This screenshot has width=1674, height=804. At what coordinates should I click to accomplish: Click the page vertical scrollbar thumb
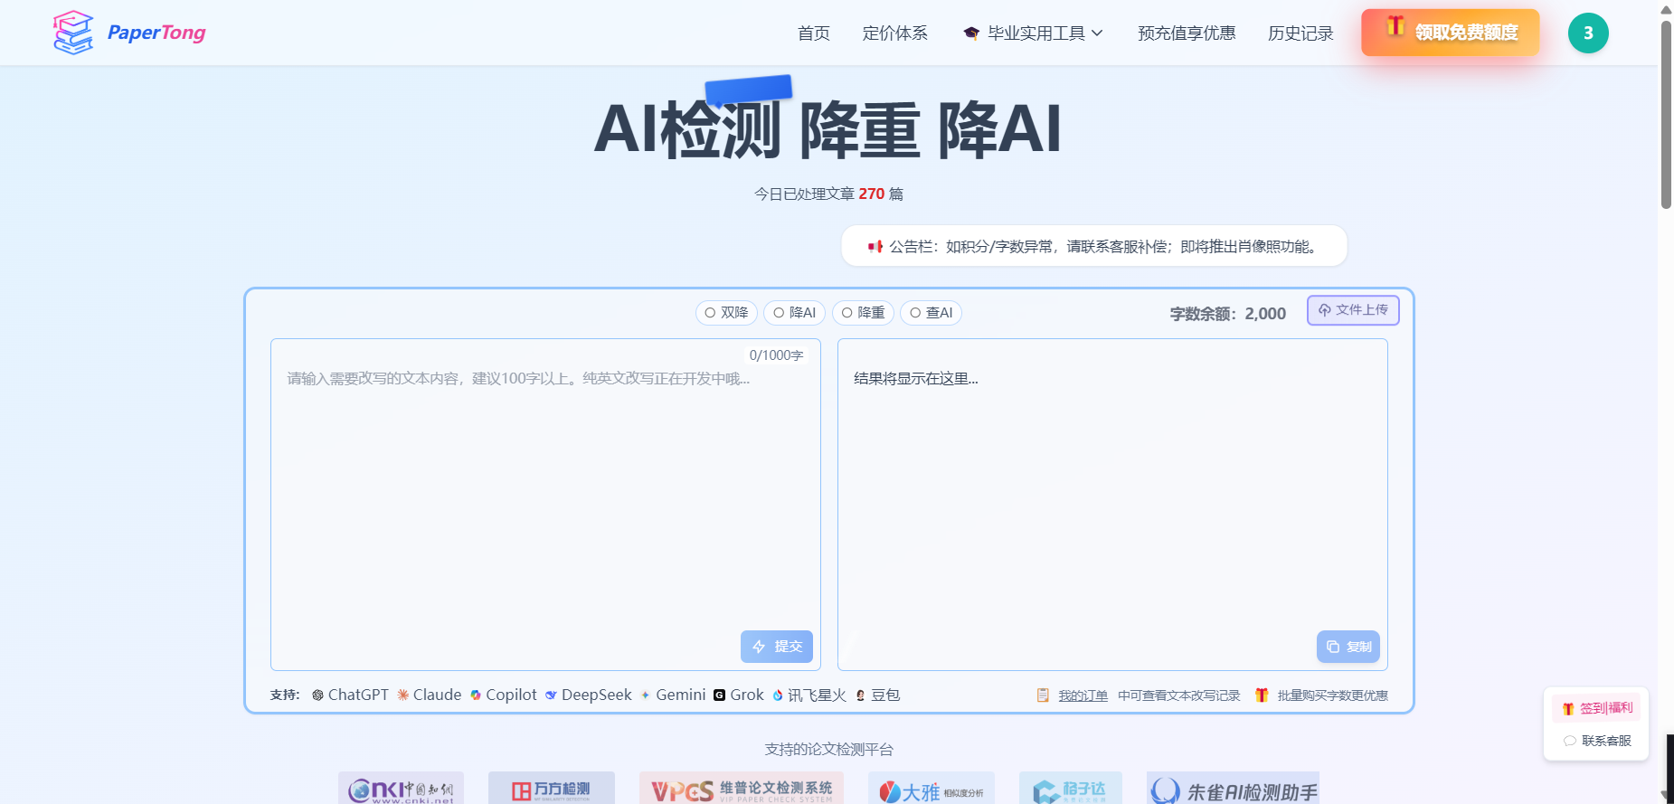(1666, 113)
